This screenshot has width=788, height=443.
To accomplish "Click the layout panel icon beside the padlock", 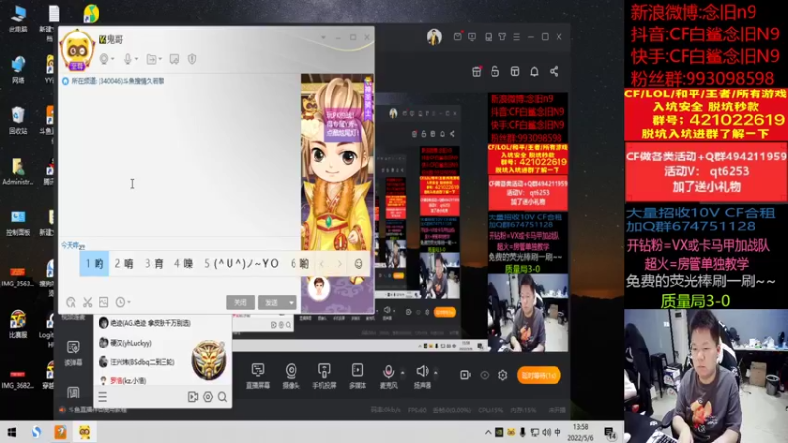I will click(x=515, y=71).
